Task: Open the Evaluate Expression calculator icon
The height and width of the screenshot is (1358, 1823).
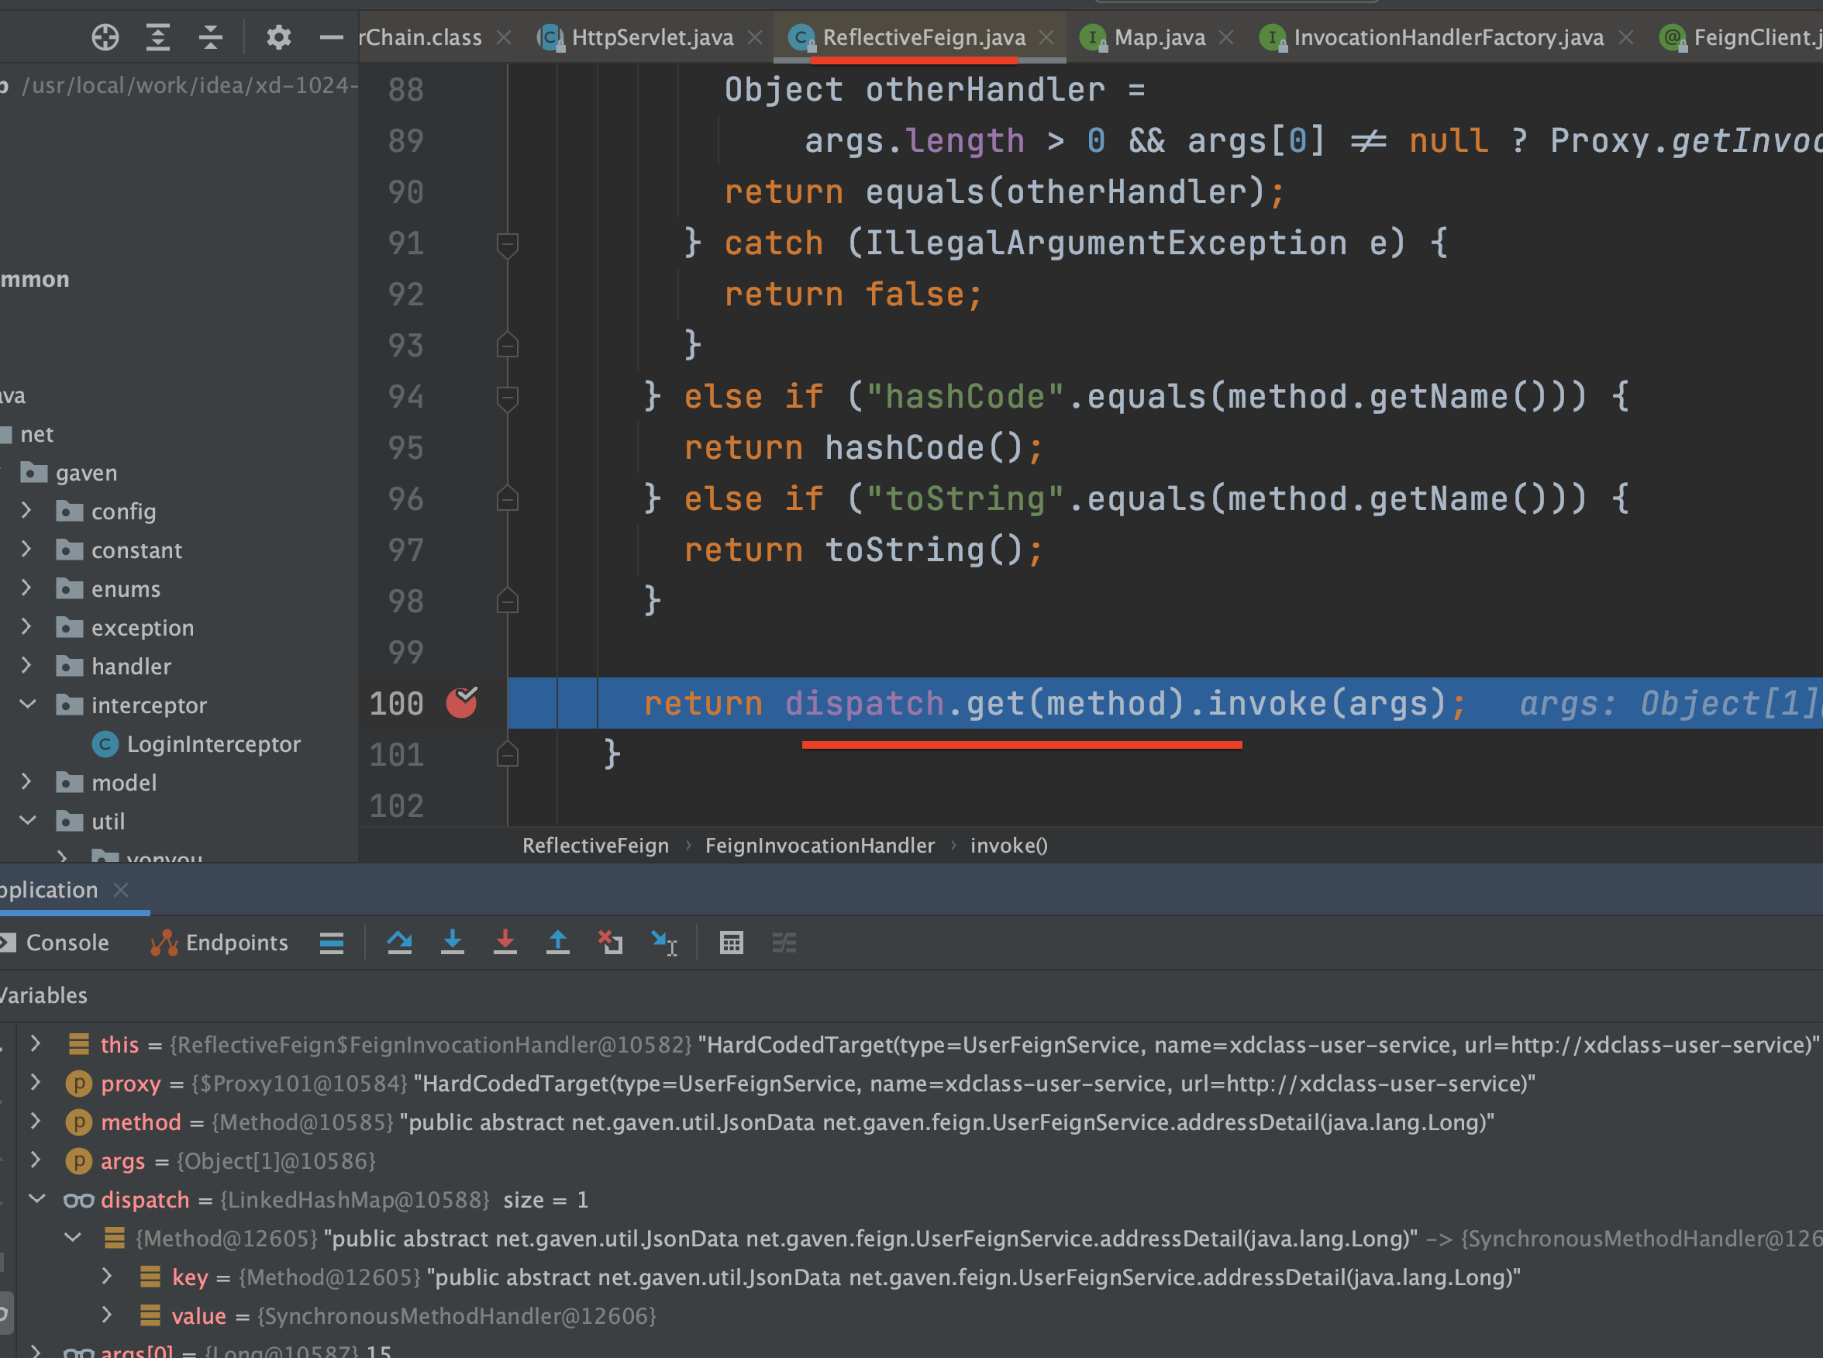Action: pyautogui.click(x=731, y=942)
